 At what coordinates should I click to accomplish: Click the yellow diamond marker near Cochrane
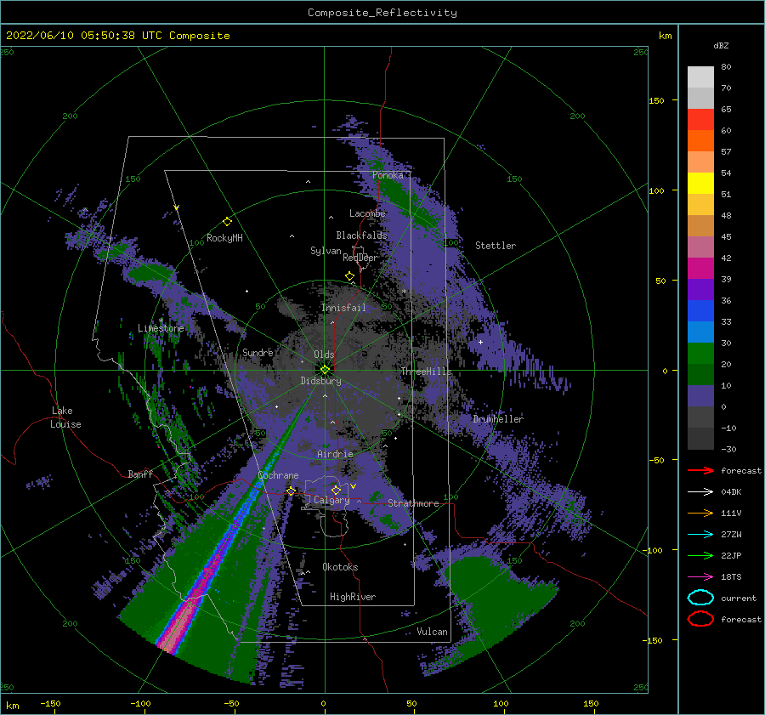pyautogui.click(x=292, y=491)
